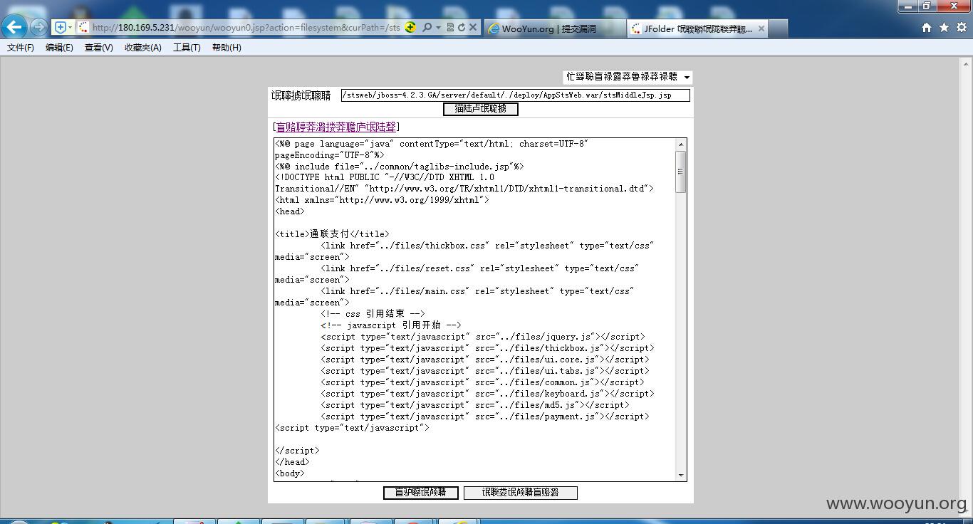Screen dimensions: 973x524
Task: Open the browser Tools gear icon
Action: click(961, 28)
